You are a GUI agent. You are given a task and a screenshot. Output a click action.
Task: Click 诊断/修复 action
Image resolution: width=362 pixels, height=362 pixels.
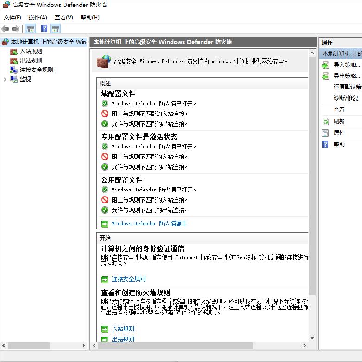[346, 98]
